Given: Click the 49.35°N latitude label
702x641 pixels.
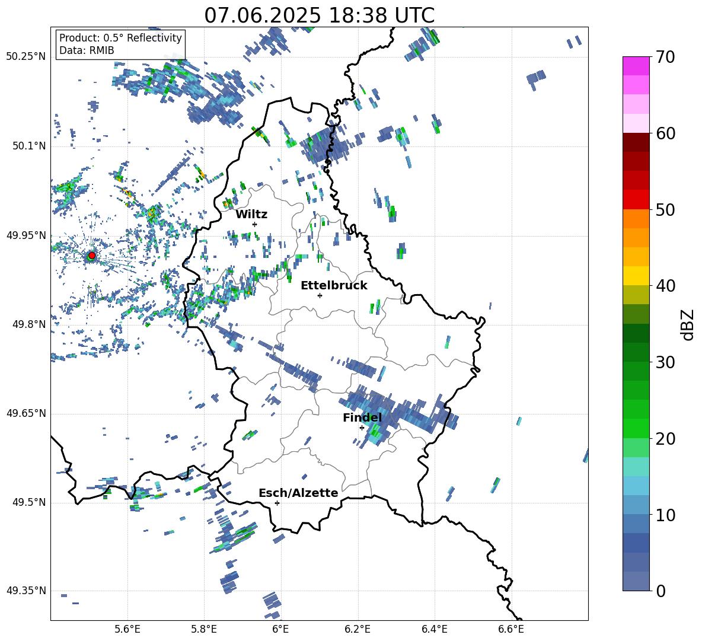Looking at the screenshot, I should 26,591.
